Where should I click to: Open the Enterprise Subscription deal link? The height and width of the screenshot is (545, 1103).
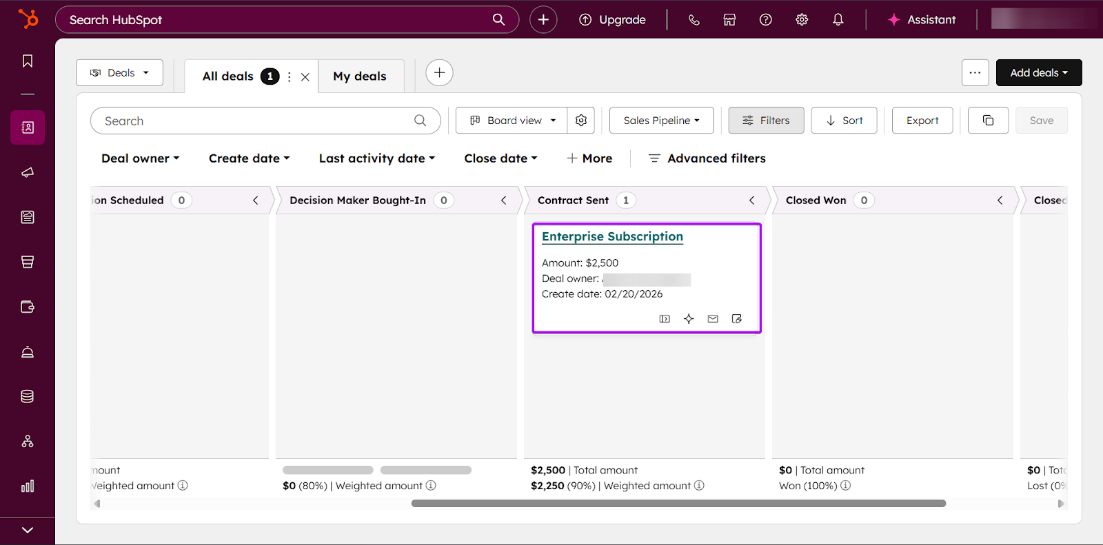pos(612,236)
